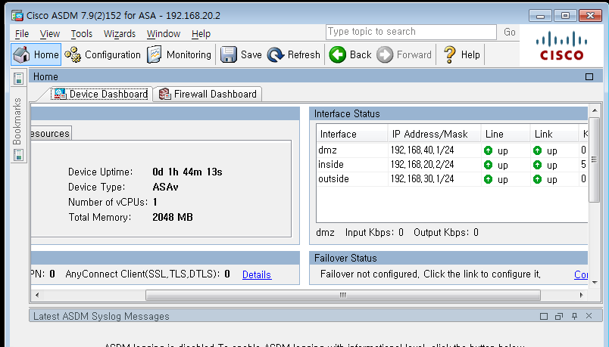Screen dimensions: 609x347
Task: Click inside Line status up icon
Action: 489,165
